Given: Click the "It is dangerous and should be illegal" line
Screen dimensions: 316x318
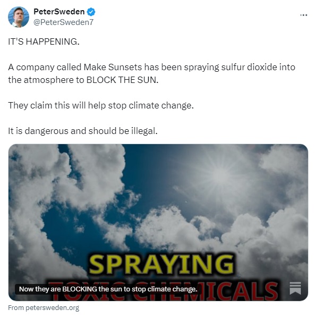Looking at the screenshot, I should pyautogui.click(x=83, y=131).
